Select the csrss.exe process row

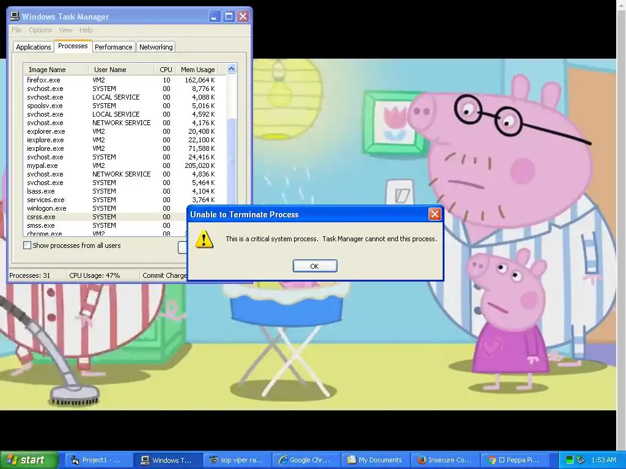pyautogui.click(x=106, y=217)
